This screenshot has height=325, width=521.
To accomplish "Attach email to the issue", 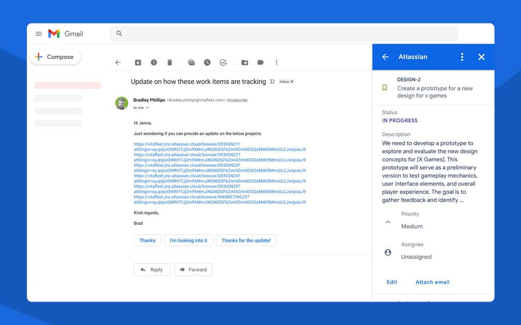I will point(432,282).
